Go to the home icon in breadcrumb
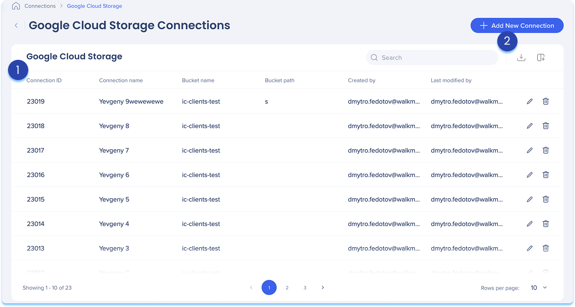Image resolution: width=575 pixels, height=307 pixels. point(16,6)
